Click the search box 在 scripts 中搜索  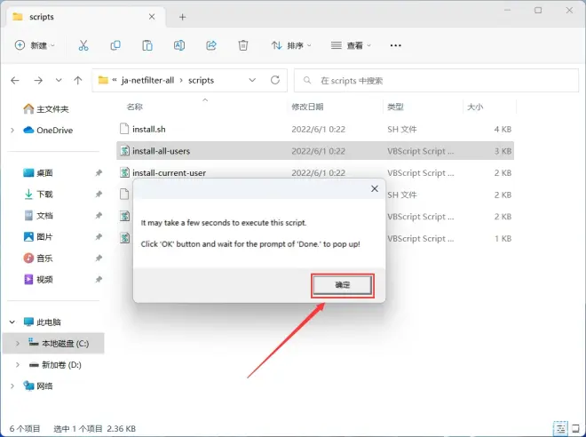pyautogui.click(x=436, y=80)
